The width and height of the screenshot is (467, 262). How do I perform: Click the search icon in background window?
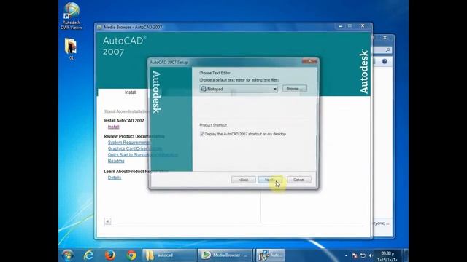pyautogui.click(x=387, y=50)
